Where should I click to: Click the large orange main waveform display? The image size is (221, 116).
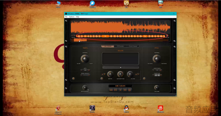click(x=120, y=27)
